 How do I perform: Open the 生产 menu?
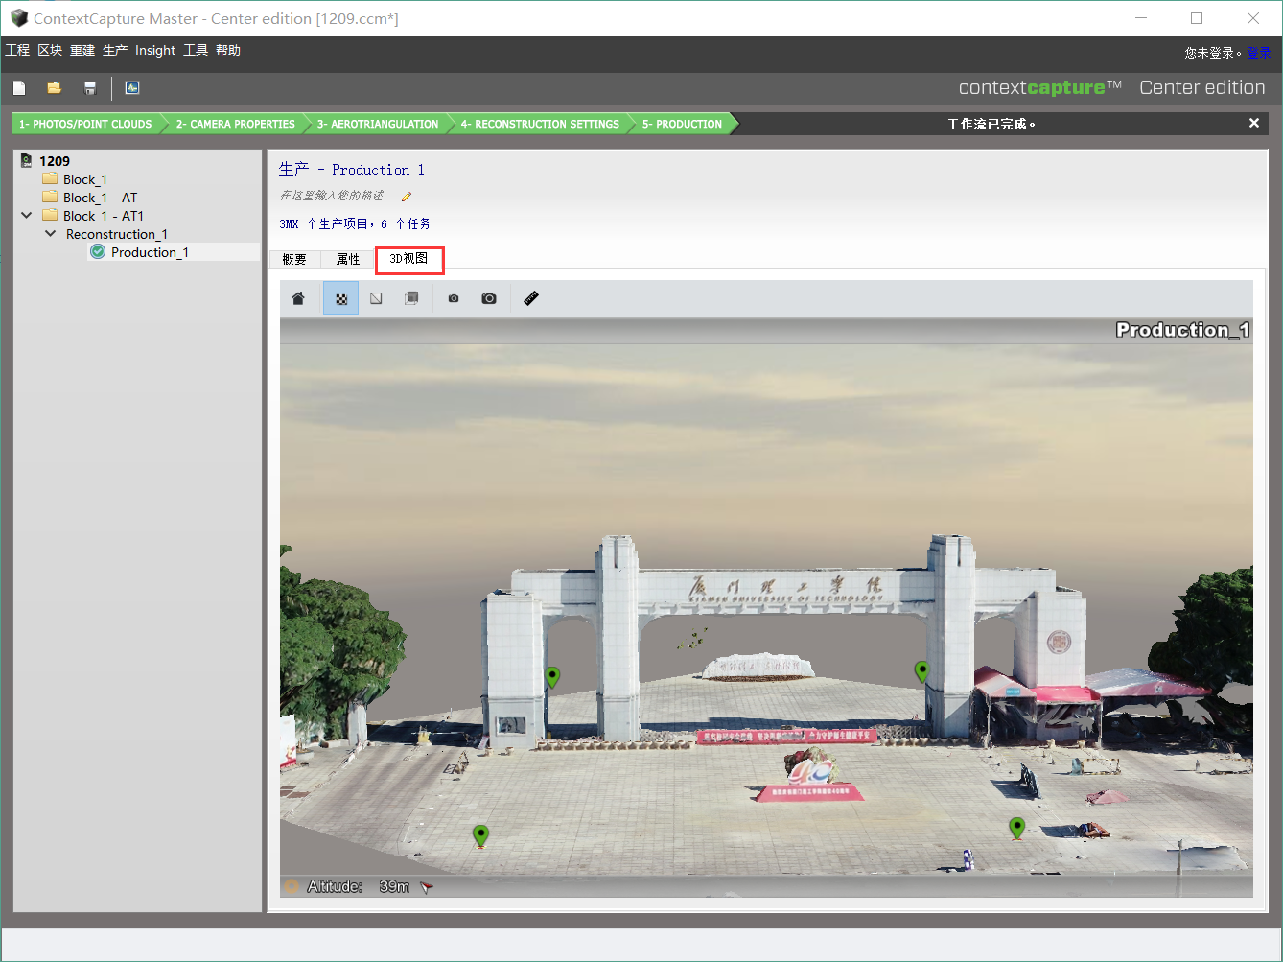click(x=115, y=50)
